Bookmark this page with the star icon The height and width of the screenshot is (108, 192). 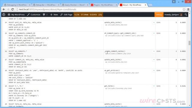click(x=184, y=9)
